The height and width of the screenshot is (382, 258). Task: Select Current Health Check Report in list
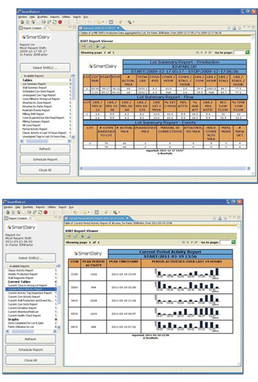pyautogui.click(x=25, y=315)
